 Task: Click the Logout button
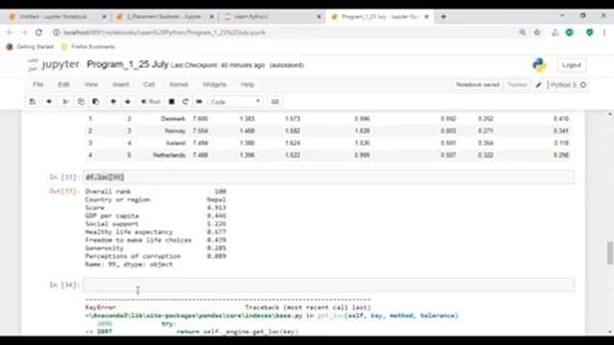point(572,65)
